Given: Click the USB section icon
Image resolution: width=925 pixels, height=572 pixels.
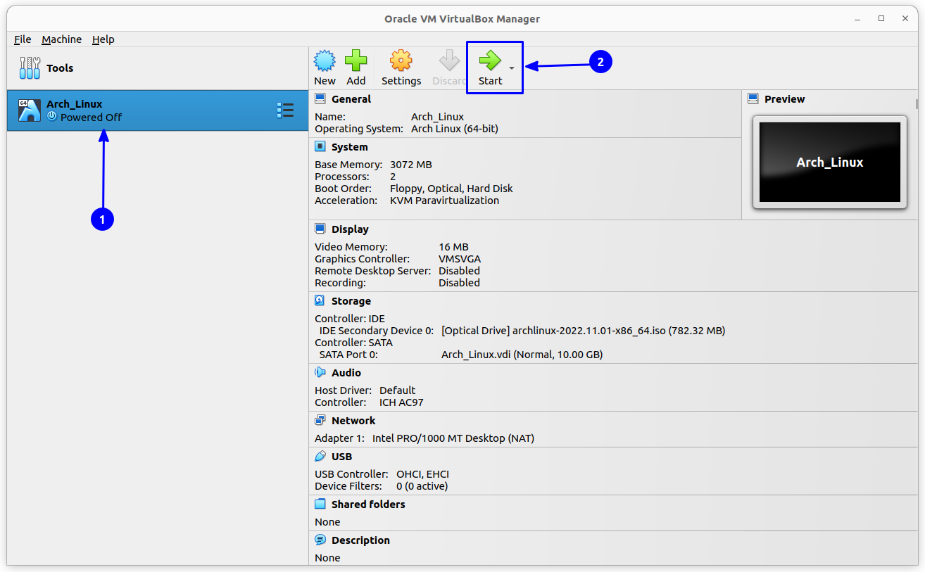Looking at the screenshot, I should [x=320, y=456].
